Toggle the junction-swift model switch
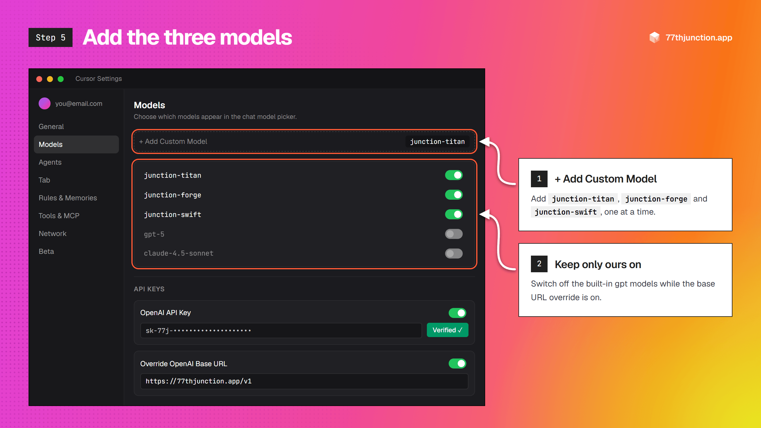The image size is (761, 428). pyautogui.click(x=454, y=214)
